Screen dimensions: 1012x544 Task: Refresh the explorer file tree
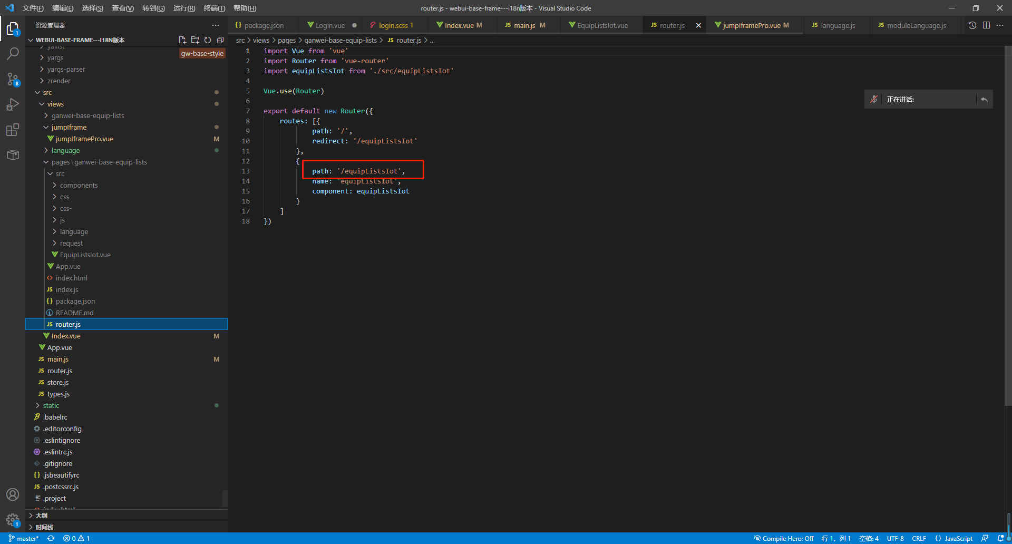[208, 40]
